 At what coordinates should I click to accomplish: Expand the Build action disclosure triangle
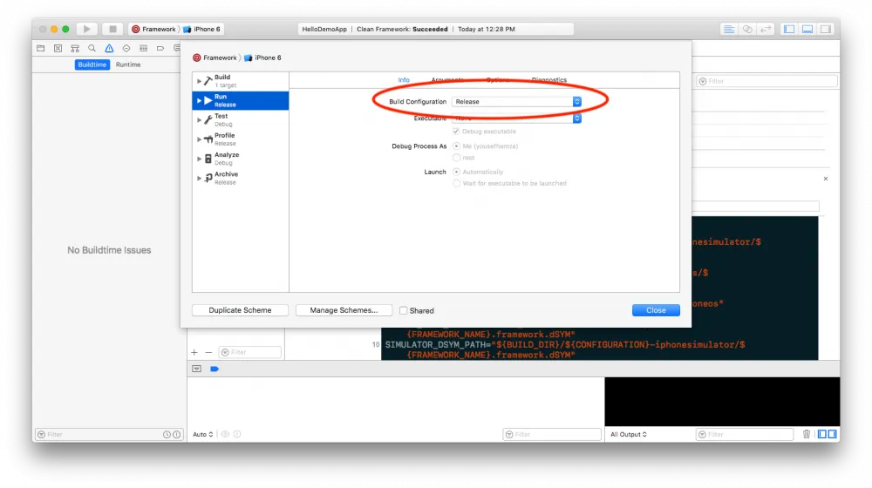(x=199, y=81)
